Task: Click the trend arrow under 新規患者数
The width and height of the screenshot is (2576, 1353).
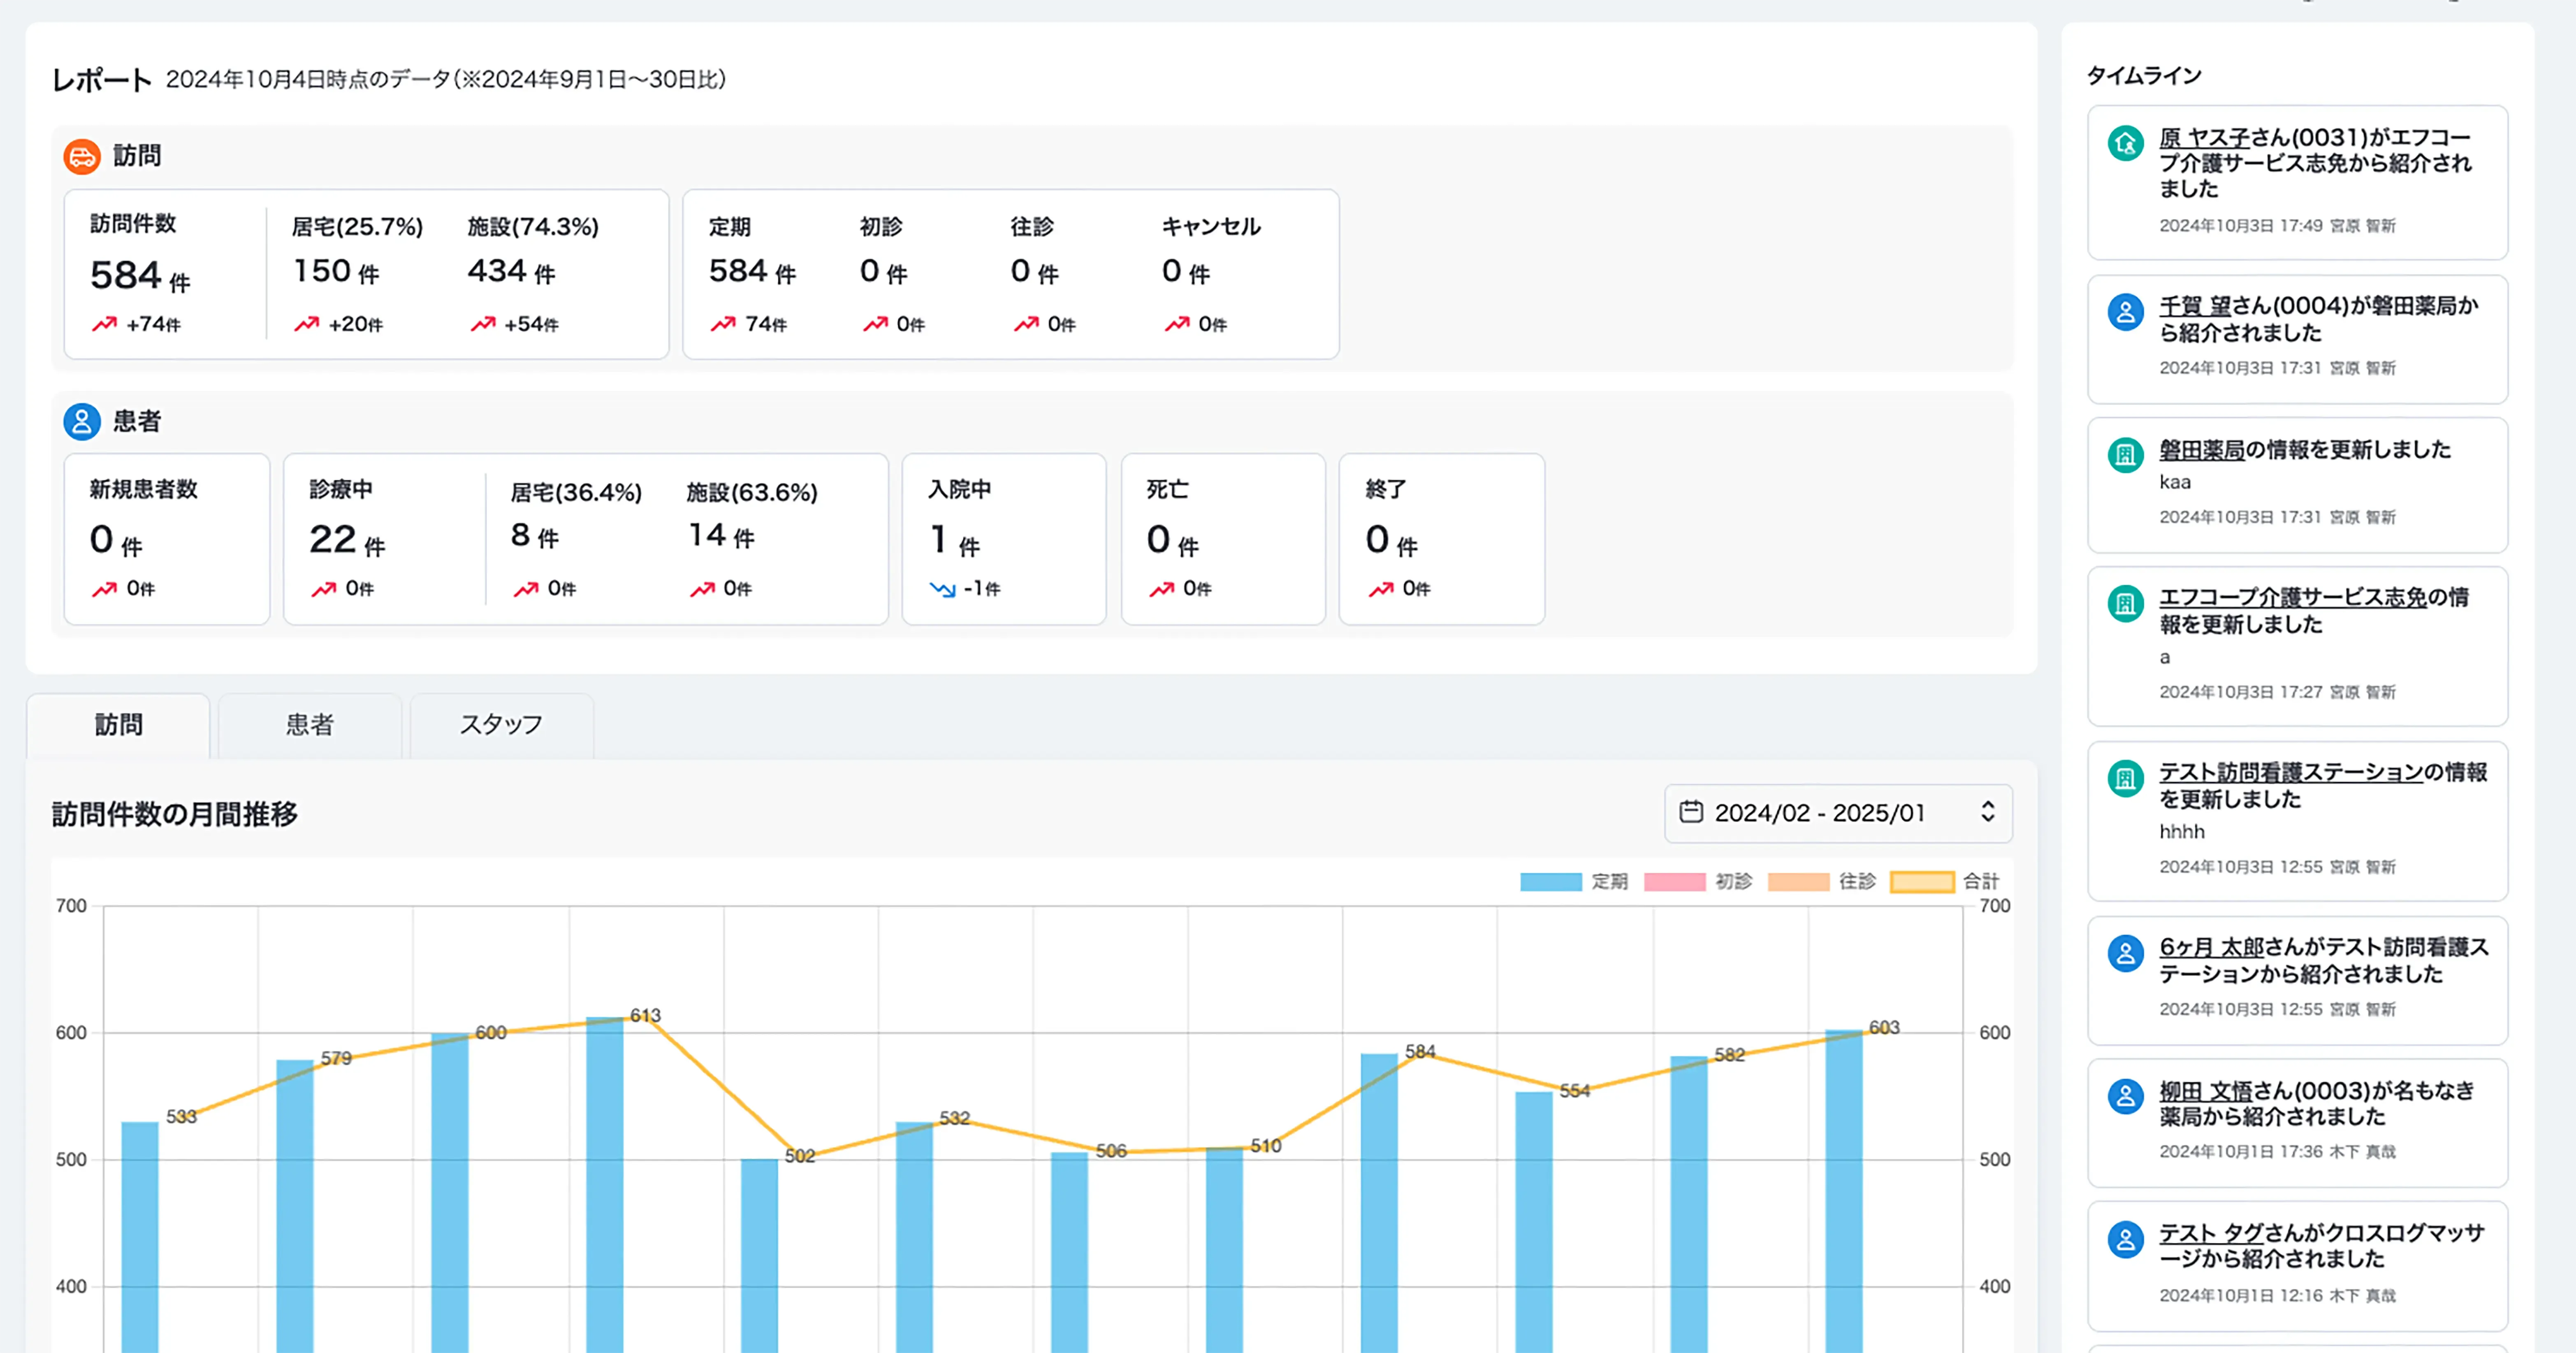Action: [x=104, y=589]
